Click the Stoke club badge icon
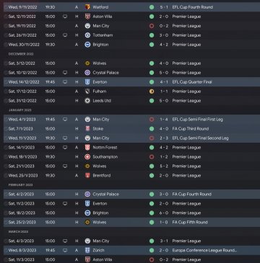Image resolution: width=260 pixels, height=263 pixels. coord(87,129)
